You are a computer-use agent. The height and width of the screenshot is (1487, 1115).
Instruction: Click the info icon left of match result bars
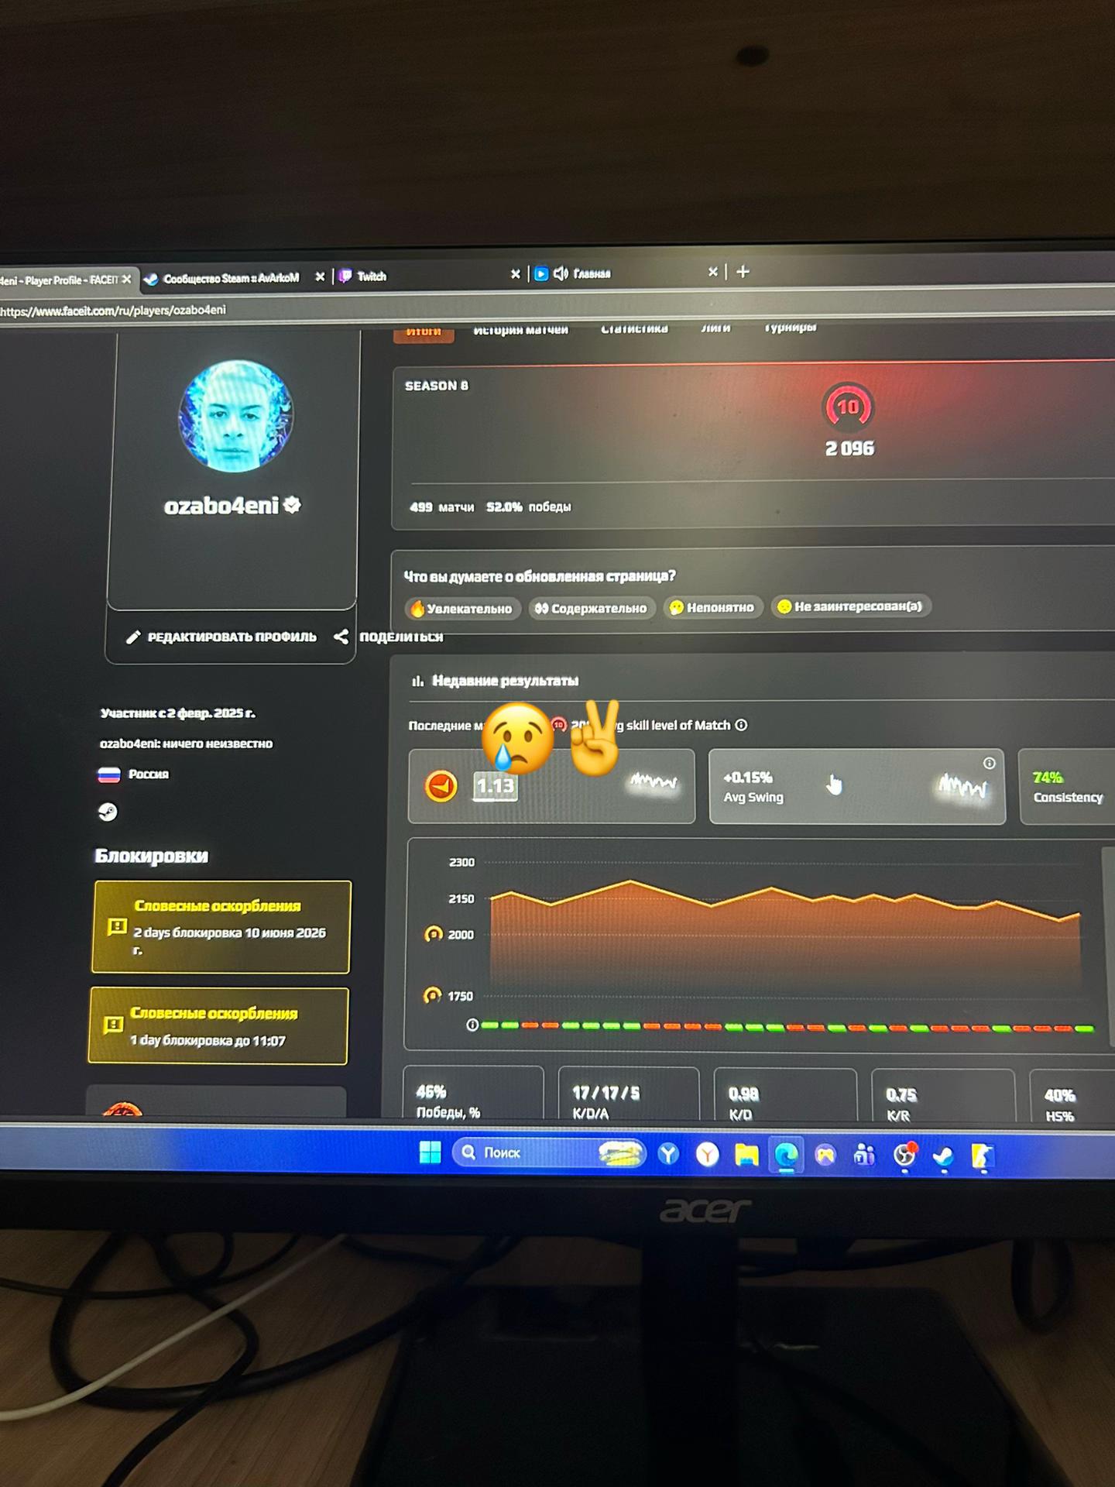click(472, 1025)
